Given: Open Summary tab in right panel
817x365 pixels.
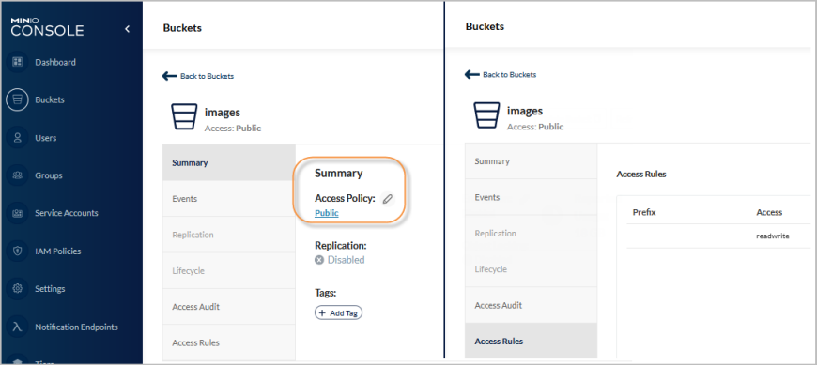Looking at the screenshot, I should (x=531, y=160).
